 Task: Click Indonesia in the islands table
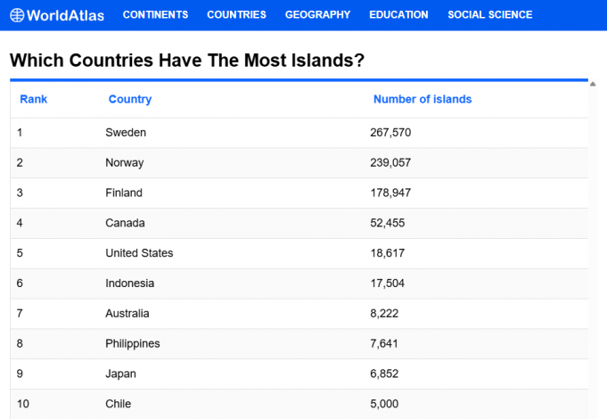click(x=130, y=283)
